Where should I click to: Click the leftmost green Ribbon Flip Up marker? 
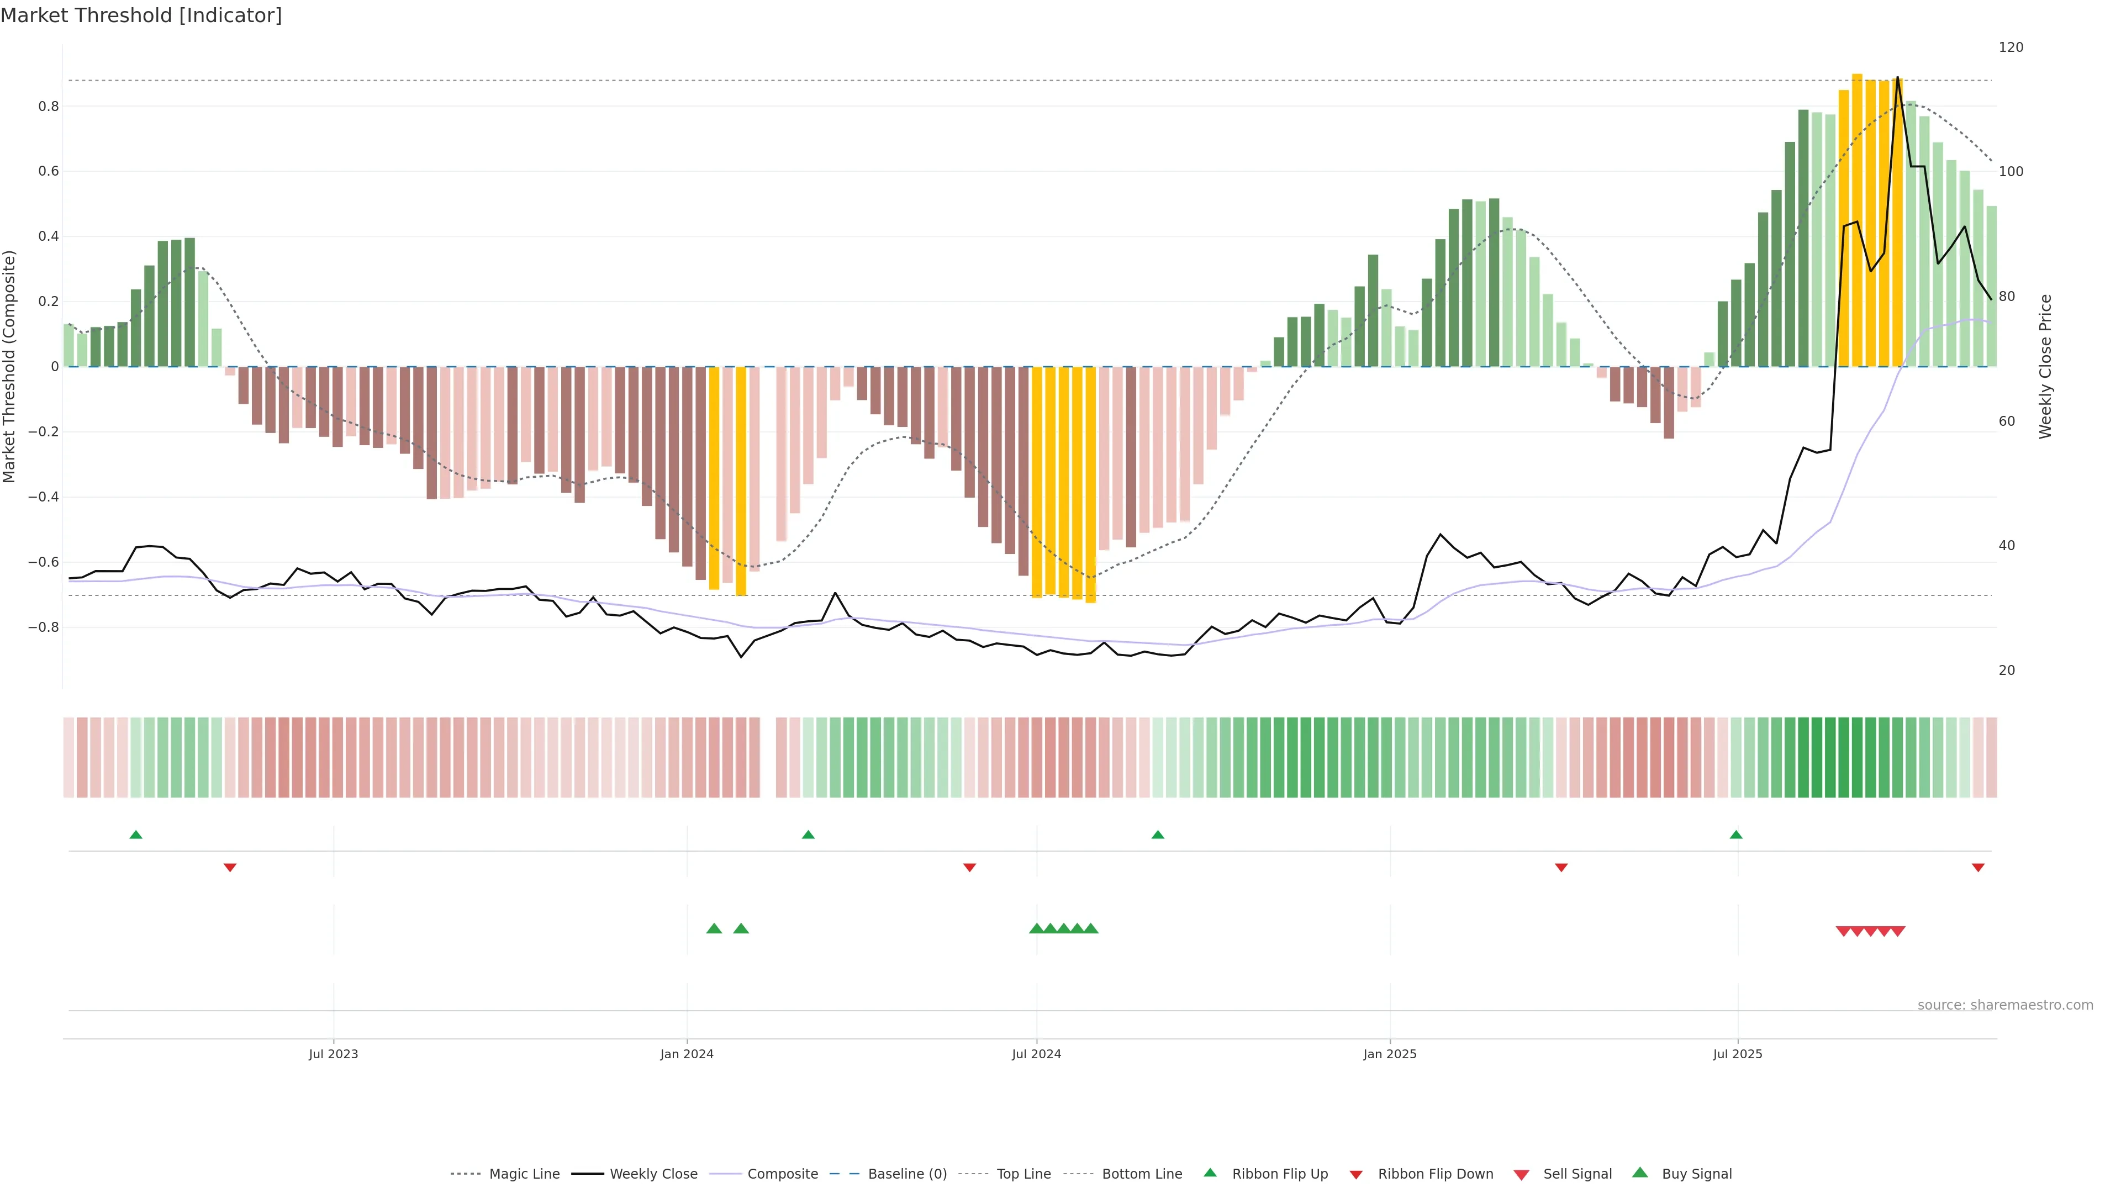[136, 835]
